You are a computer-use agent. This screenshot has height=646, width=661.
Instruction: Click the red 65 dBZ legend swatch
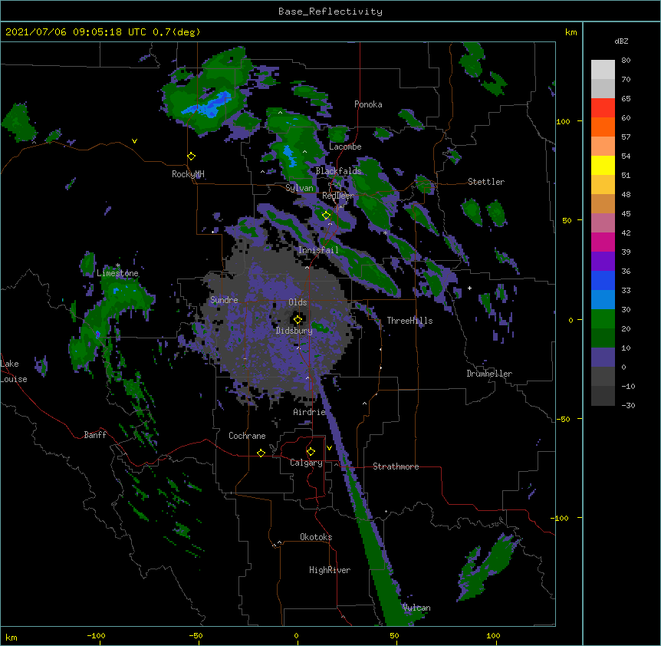click(x=603, y=108)
